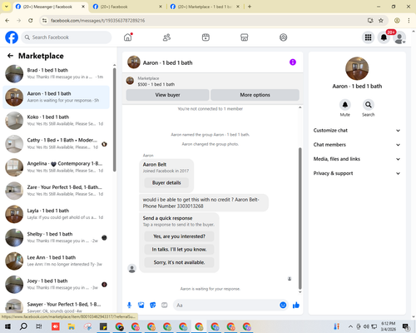Expand Privacy & support section
The width and height of the screenshot is (416, 333).
357,173
